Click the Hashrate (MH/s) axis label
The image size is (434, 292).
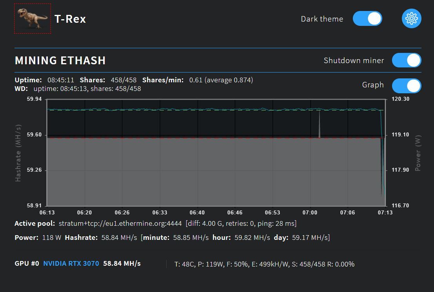point(18,153)
